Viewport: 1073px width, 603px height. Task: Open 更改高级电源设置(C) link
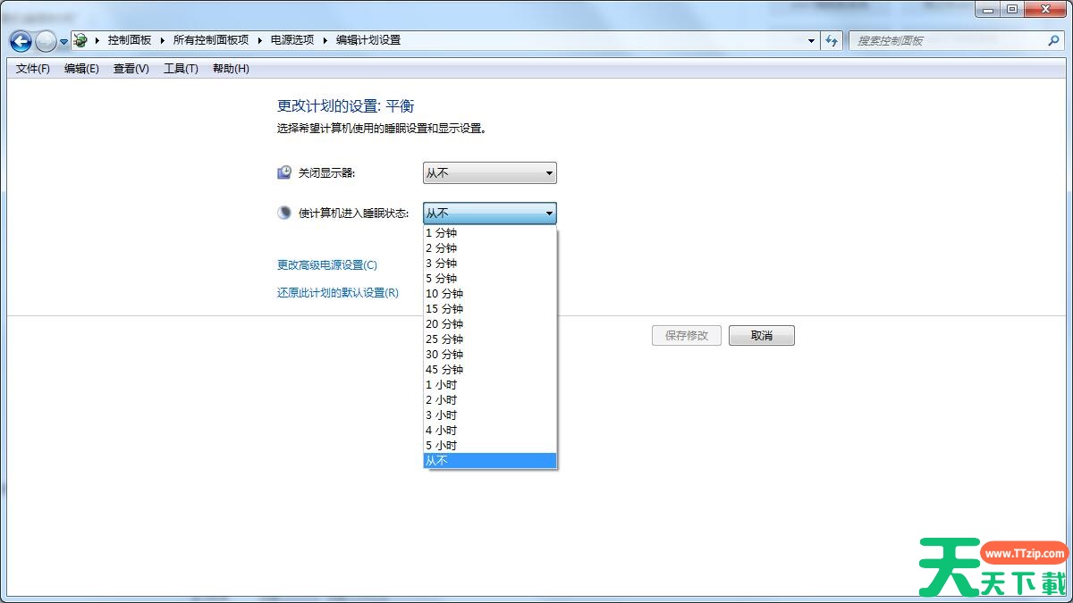pyautogui.click(x=327, y=265)
